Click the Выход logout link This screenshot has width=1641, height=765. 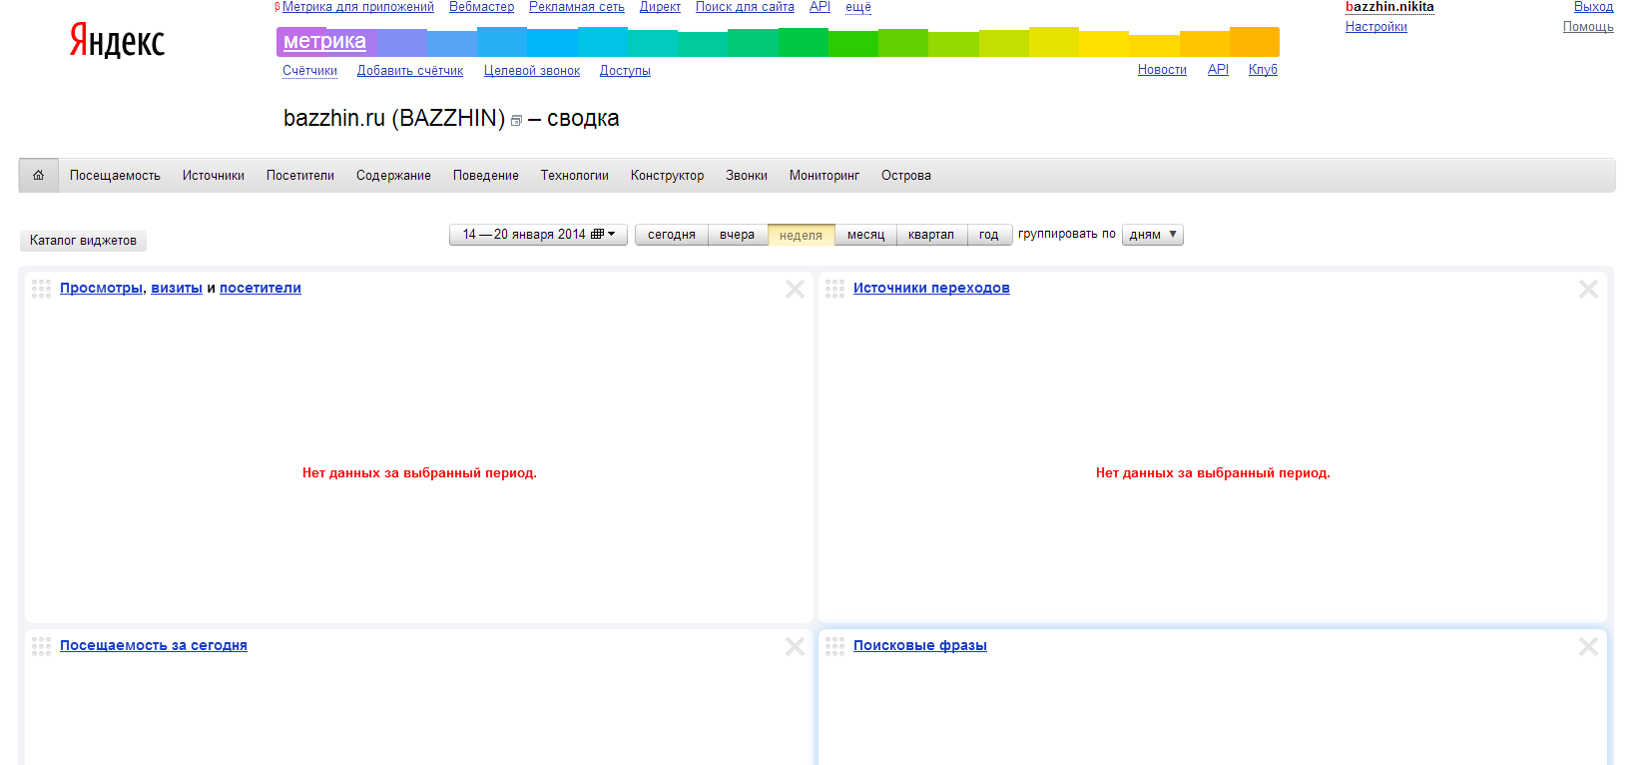[x=1593, y=7]
